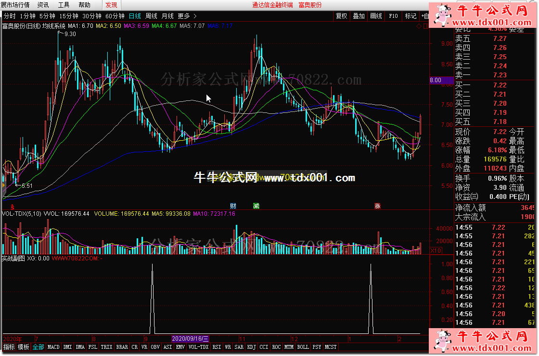
Task: Click the 现价 7.22 current price row
Action: tap(481, 132)
